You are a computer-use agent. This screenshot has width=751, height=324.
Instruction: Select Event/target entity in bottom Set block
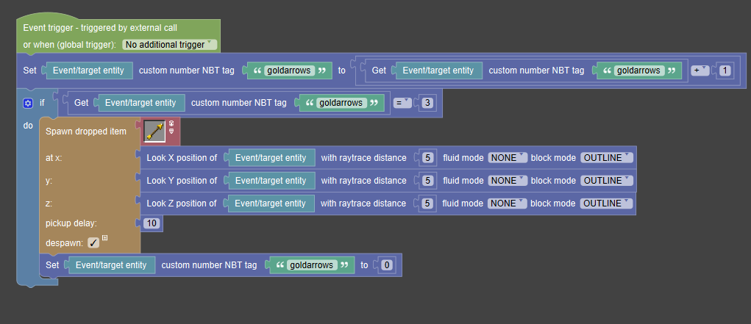click(x=111, y=265)
